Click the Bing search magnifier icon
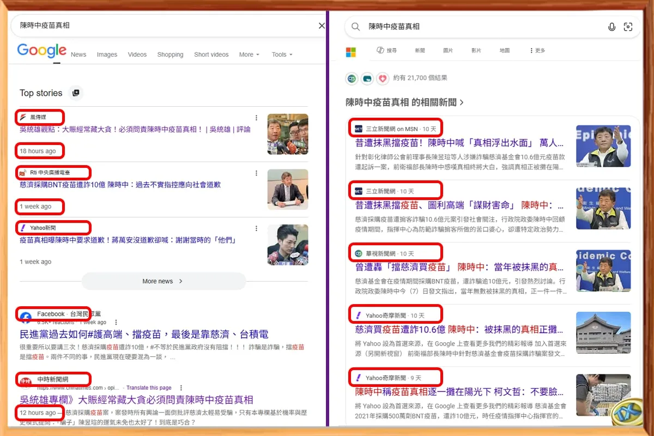Screen dimensions: 654x436 pos(356,27)
